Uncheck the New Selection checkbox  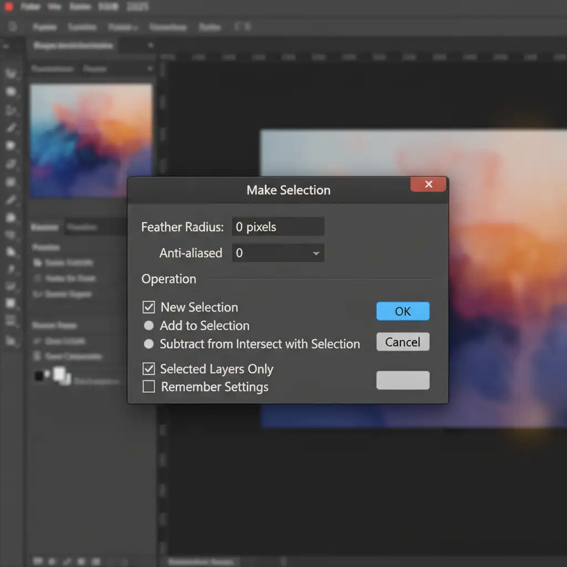(148, 307)
